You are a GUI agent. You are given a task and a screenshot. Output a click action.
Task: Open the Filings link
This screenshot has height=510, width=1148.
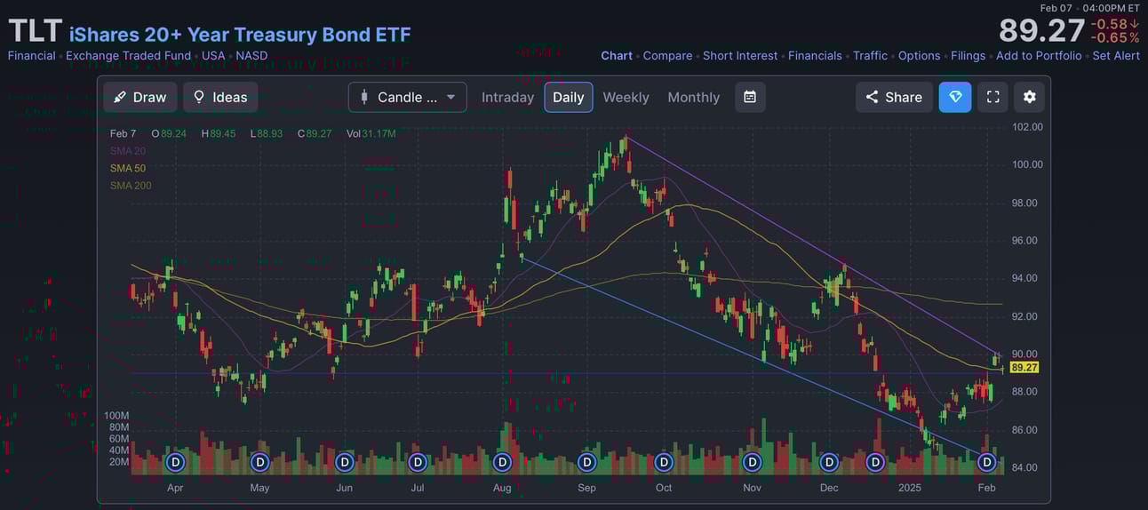(x=968, y=55)
